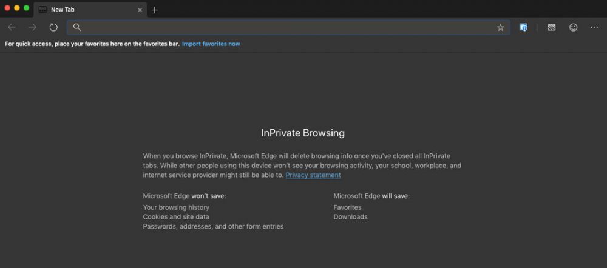The height and width of the screenshot is (268, 607).
Task: Minimize the window with the yellow button
Action: (17, 8)
